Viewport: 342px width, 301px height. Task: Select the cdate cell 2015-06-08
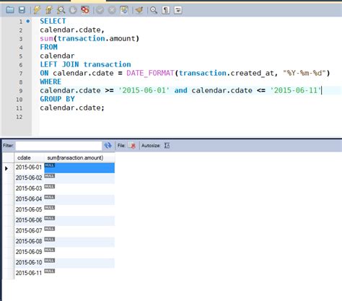pyautogui.click(x=29, y=242)
